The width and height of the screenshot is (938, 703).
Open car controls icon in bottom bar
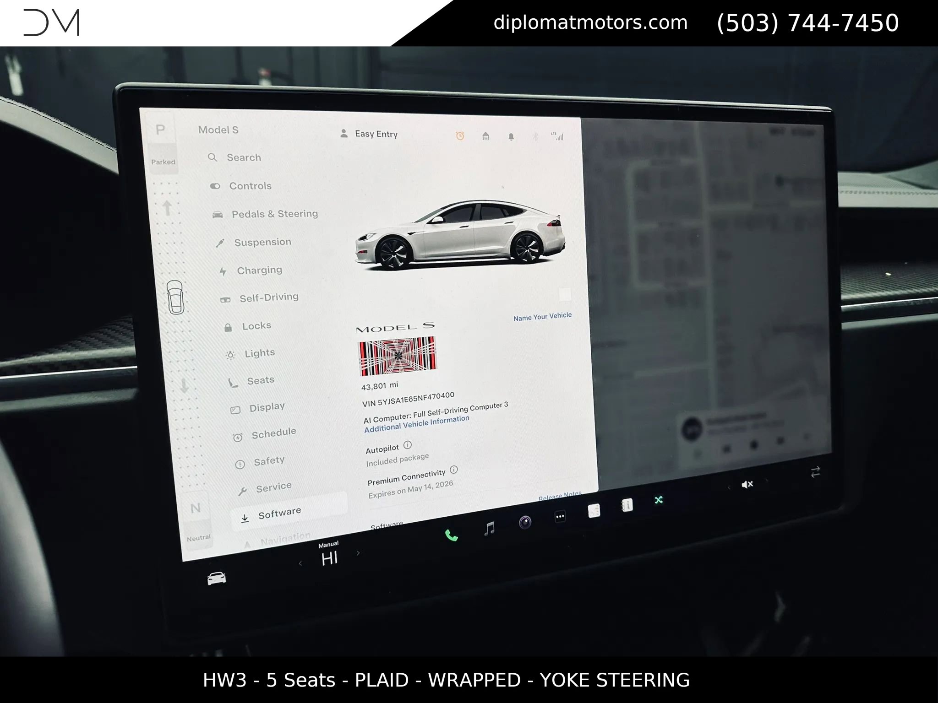coord(217,578)
